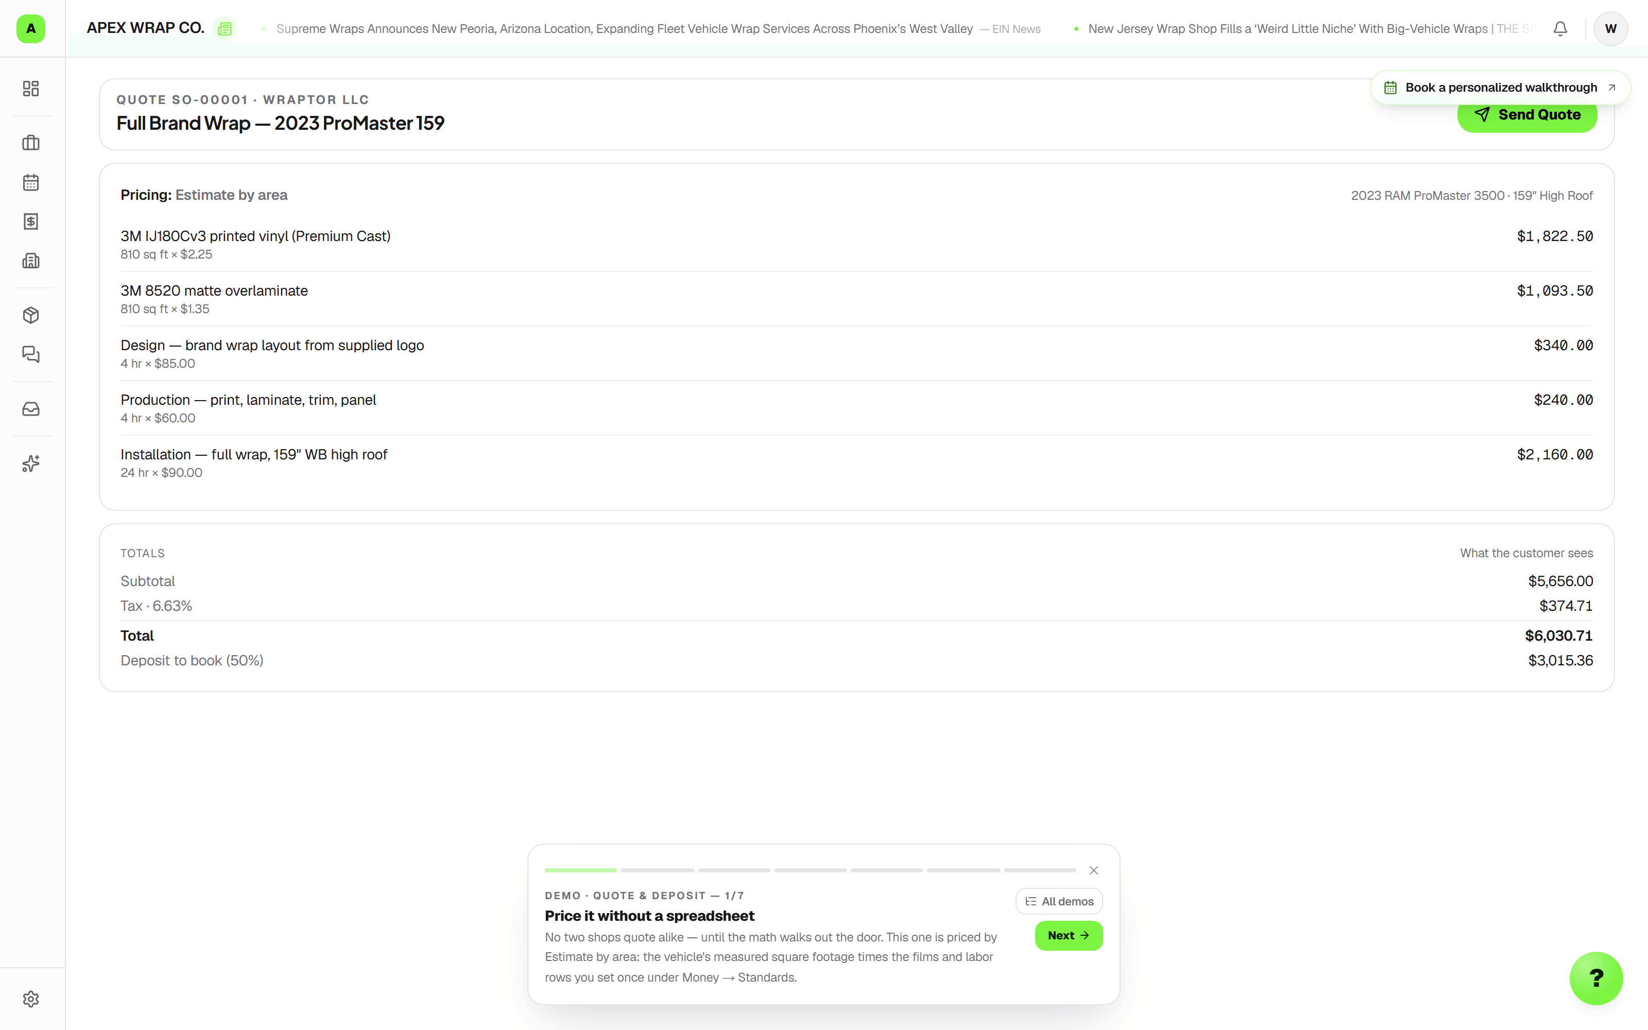Viewport: 1648px width, 1030px height.
Task: Open the settings gear in sidebar
Action: pos(31,999)
